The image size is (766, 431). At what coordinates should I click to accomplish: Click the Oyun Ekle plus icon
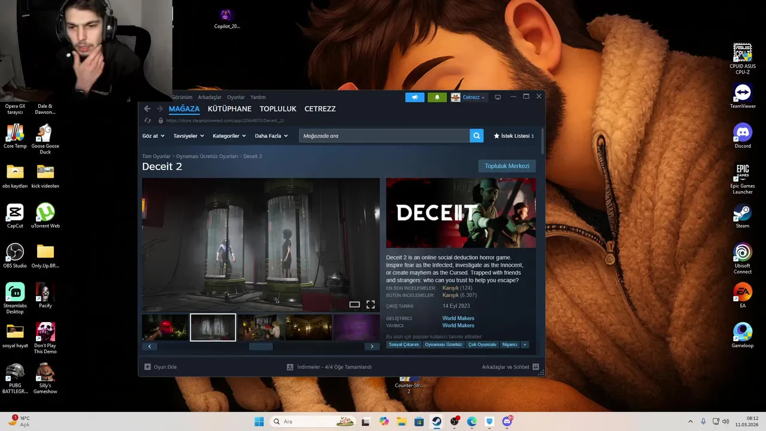click(148, 367)
